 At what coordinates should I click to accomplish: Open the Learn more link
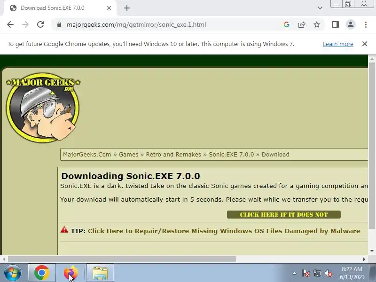(338, 44)
